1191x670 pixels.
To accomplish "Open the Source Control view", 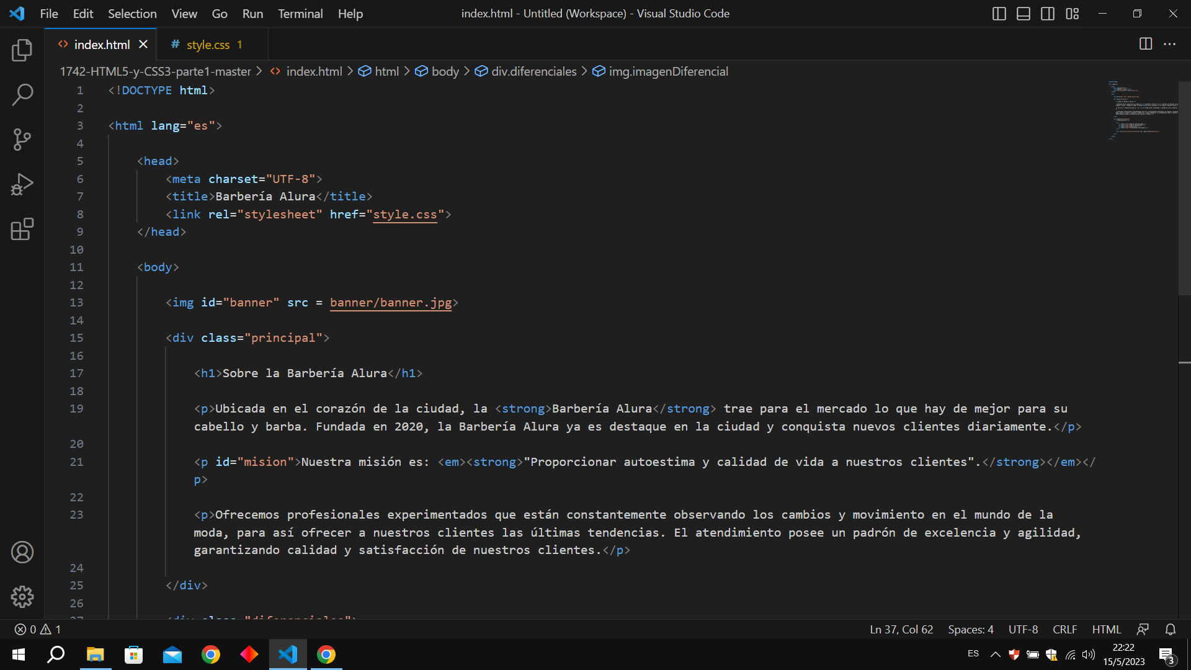I will (x=22, y=140).
